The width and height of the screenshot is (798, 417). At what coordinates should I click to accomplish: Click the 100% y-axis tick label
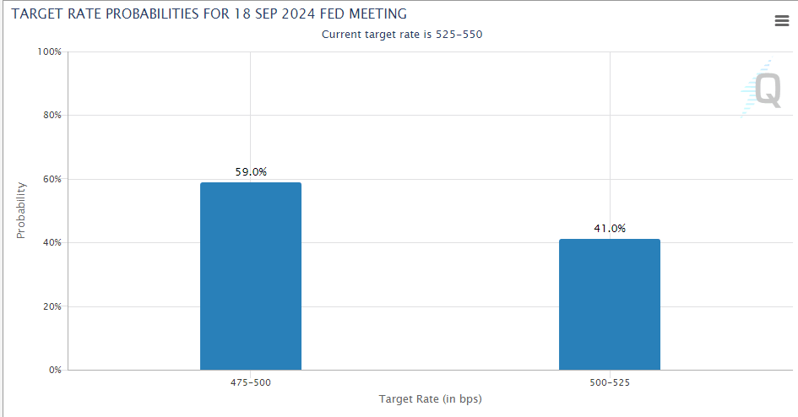coord(50,51)
